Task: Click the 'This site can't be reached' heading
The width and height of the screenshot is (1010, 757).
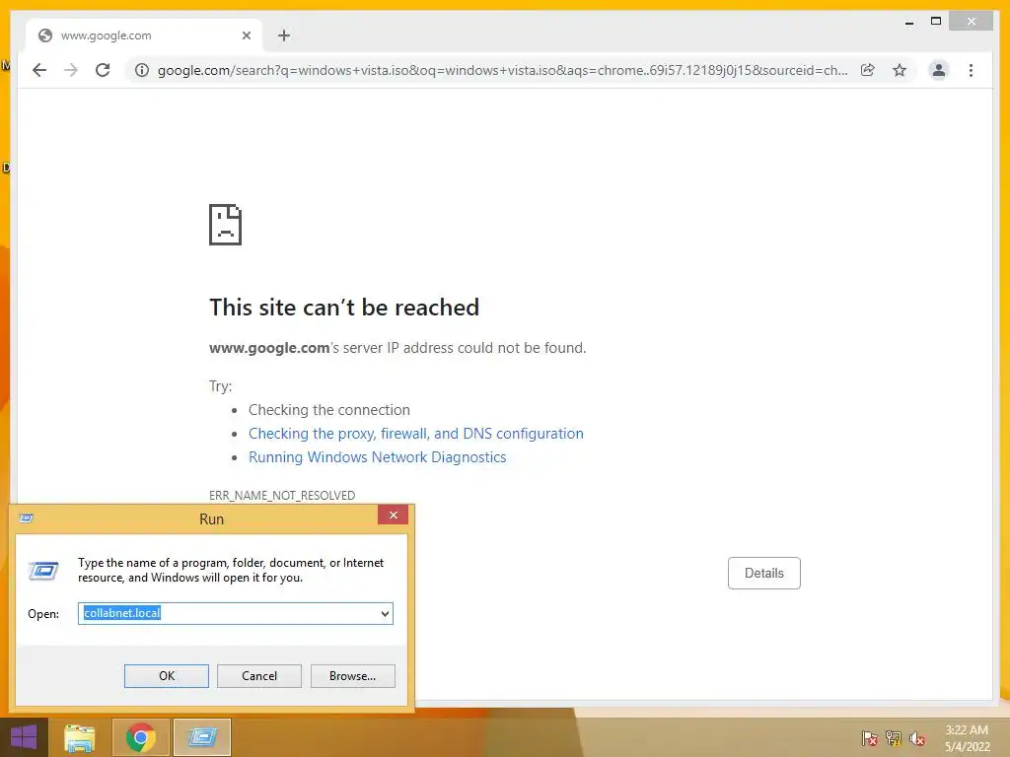Action: point(344,308)
